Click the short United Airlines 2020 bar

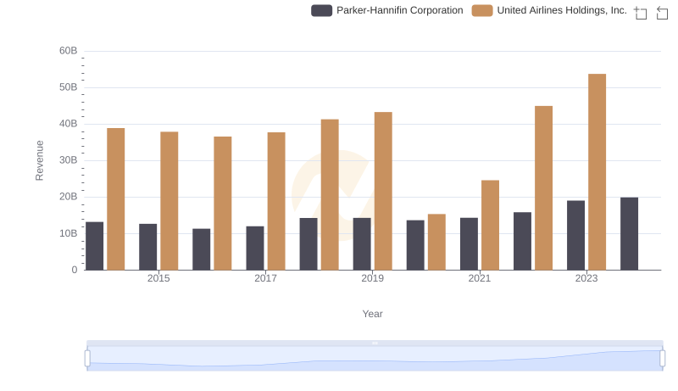[x=436, y=242]
